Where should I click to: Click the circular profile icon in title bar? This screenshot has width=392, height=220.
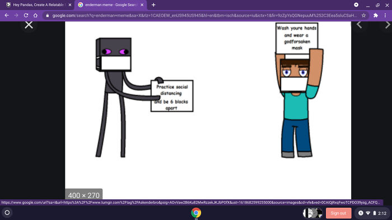coord(356,4)
